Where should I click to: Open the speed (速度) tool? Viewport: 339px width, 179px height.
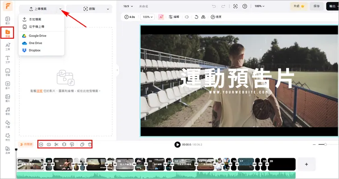(x=216, y=17)
